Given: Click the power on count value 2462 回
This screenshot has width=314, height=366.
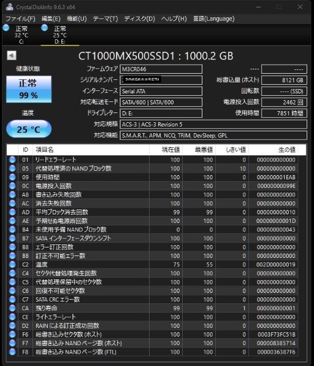Looking at the screenshot, I should [284, 102].
